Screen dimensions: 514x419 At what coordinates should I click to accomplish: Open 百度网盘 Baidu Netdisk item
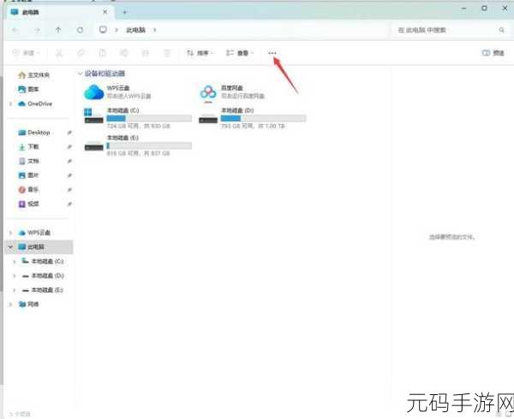coord(232,91)
